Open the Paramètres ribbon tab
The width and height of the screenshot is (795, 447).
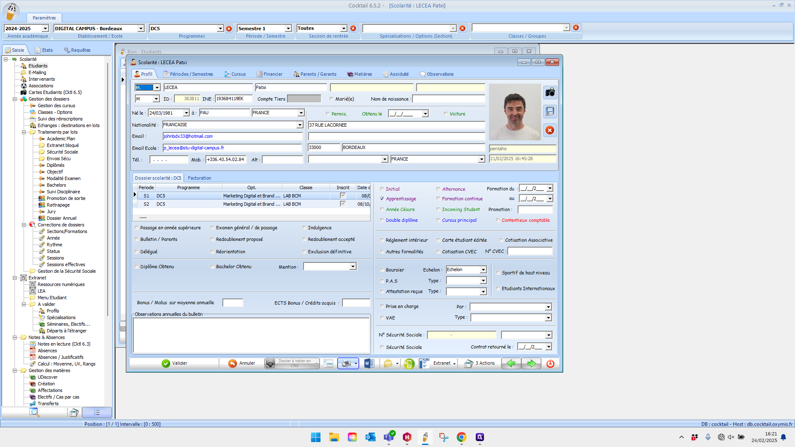coord(44,18)
